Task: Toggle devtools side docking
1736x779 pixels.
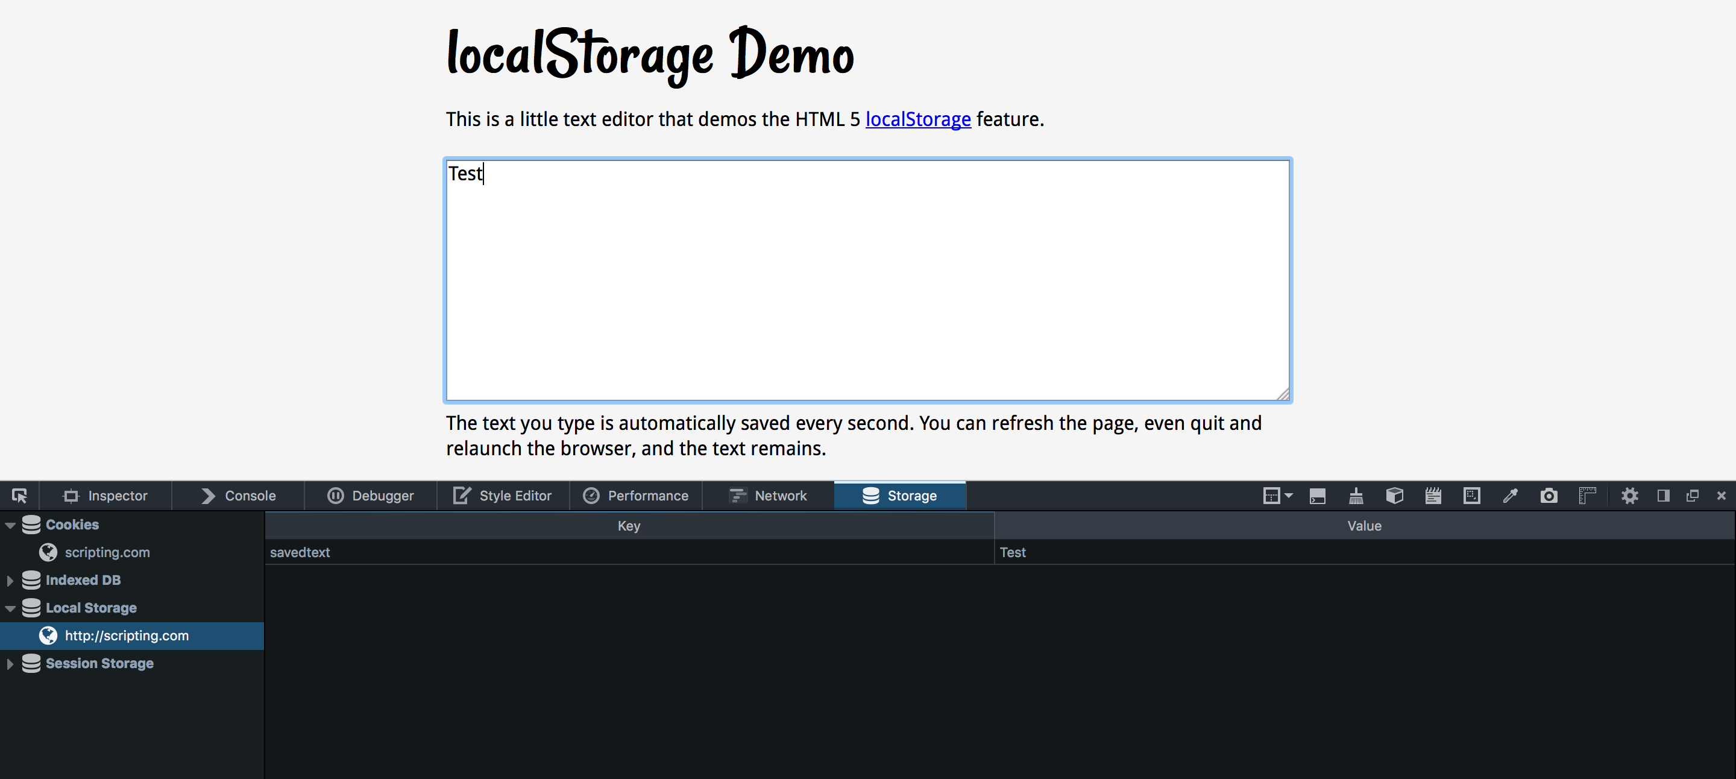Action: tap(1663, 496)
